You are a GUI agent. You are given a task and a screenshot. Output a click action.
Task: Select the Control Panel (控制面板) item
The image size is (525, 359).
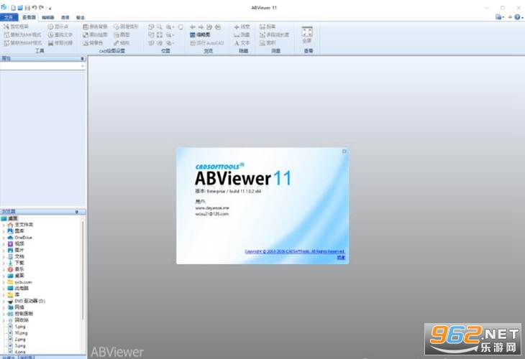[x=21, y=314]
